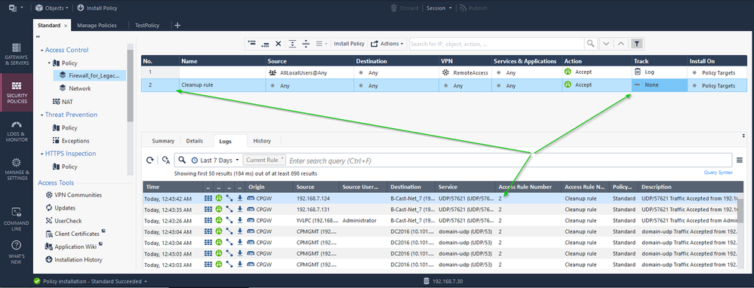Open the Security Policies view
This screenshot has width=754, height=288.
(x=17, y=92)
